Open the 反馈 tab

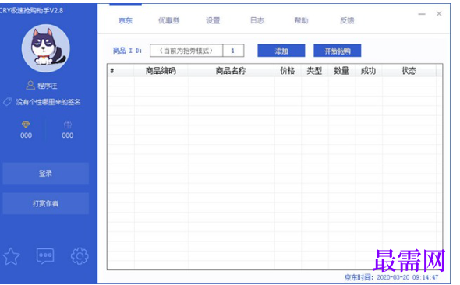pos(347,20)
